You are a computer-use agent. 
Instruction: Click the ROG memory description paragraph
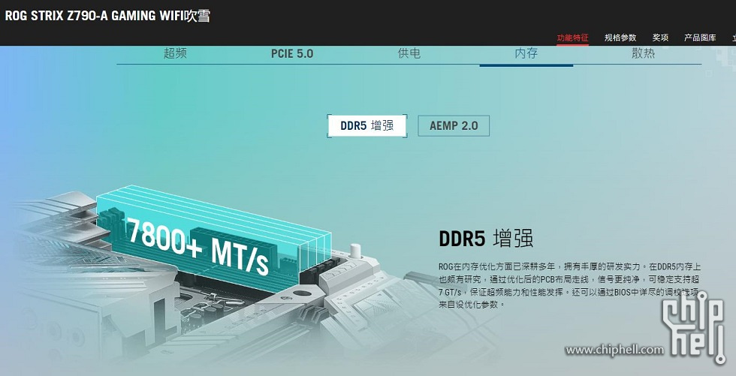tap(569, 285)
